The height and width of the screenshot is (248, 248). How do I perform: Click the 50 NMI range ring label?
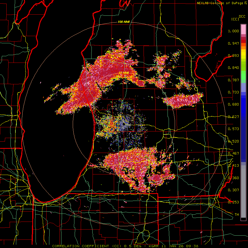tap(124, 73)
